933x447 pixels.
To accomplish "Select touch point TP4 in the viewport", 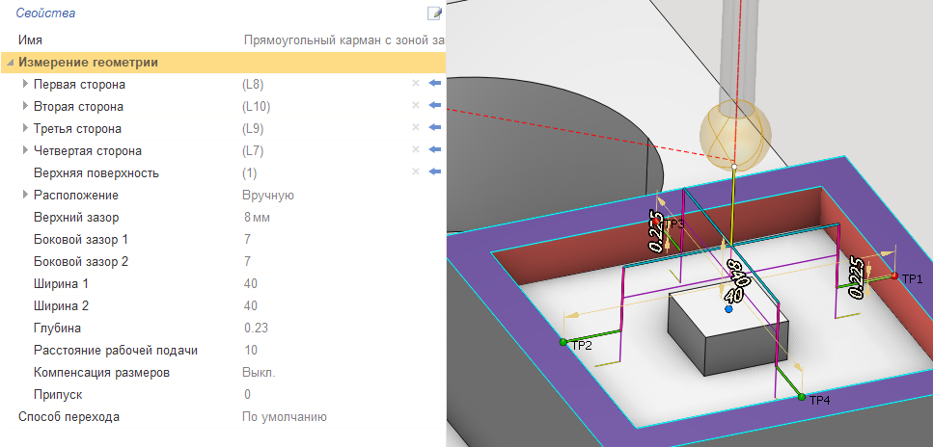I will (801, 397).
